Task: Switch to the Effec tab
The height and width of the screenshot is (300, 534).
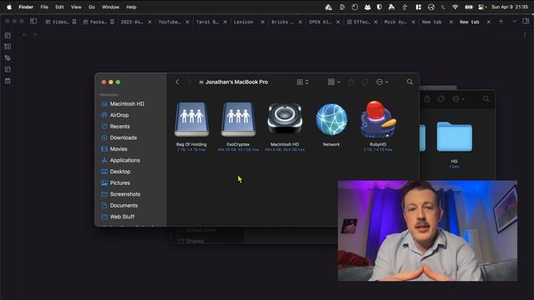Action: tap(358, 22)
